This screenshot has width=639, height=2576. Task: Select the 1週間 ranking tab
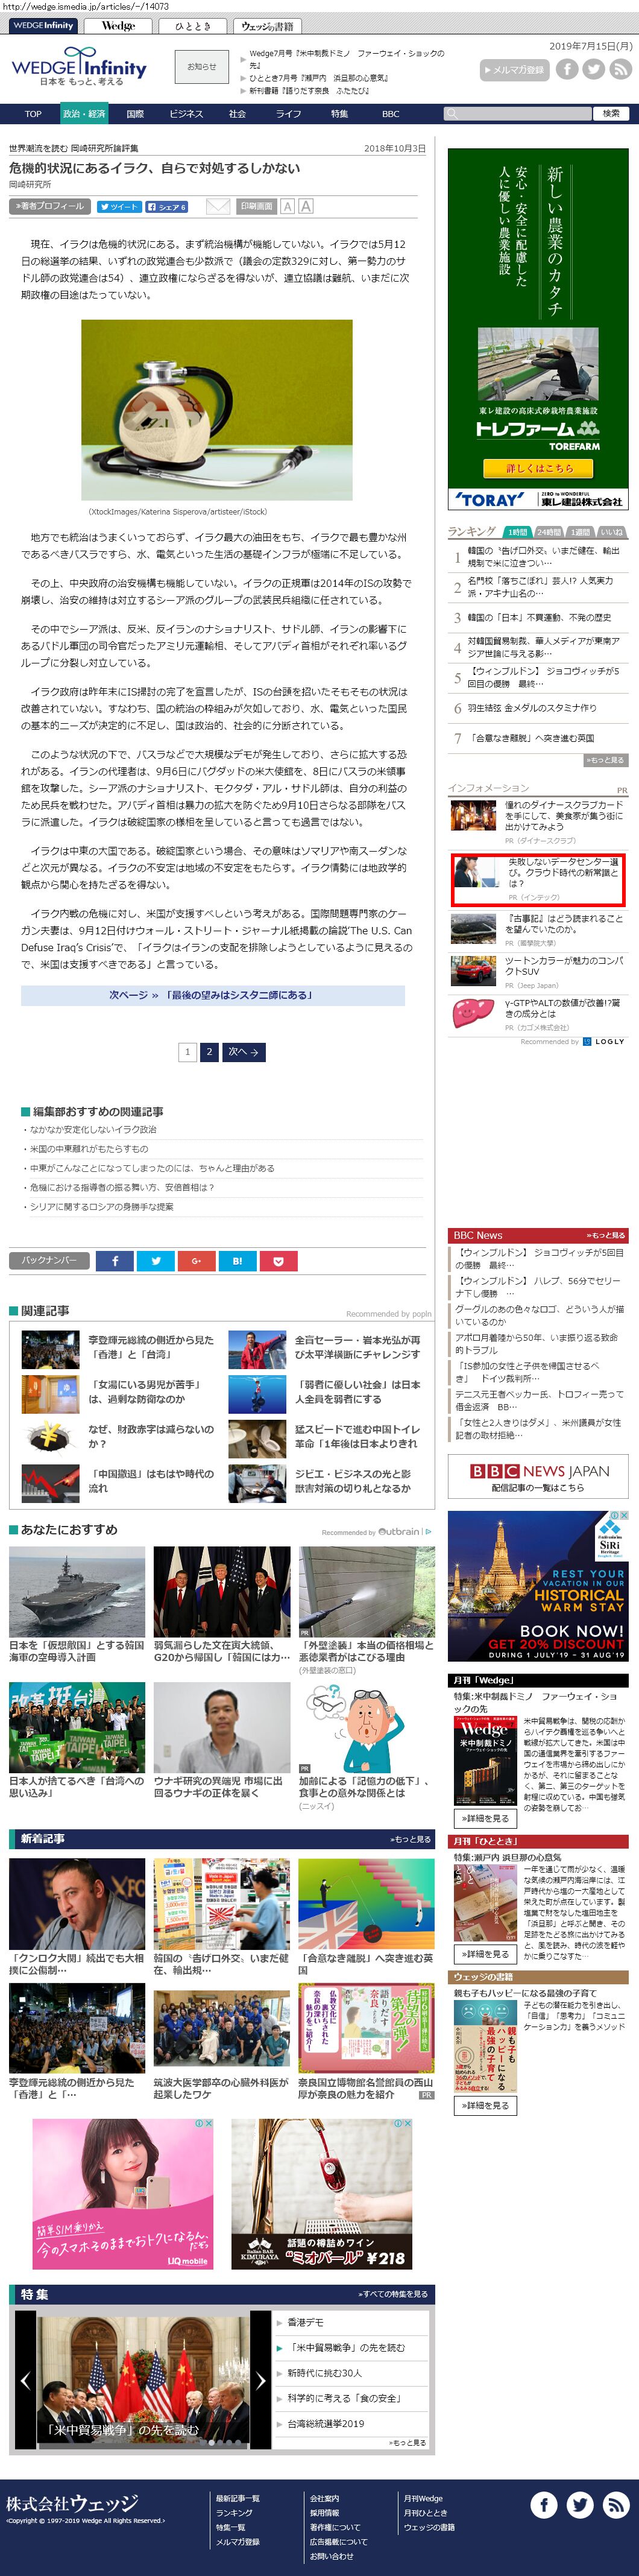[x=580, y=532]
